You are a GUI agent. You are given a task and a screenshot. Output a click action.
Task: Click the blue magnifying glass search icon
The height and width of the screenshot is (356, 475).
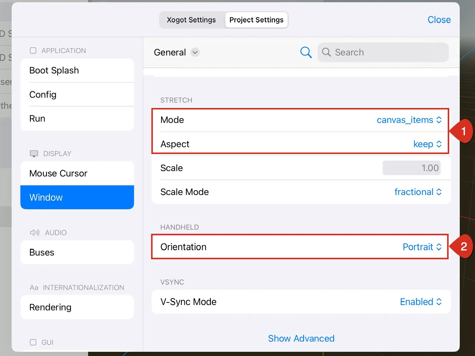[x=306, y=52]
